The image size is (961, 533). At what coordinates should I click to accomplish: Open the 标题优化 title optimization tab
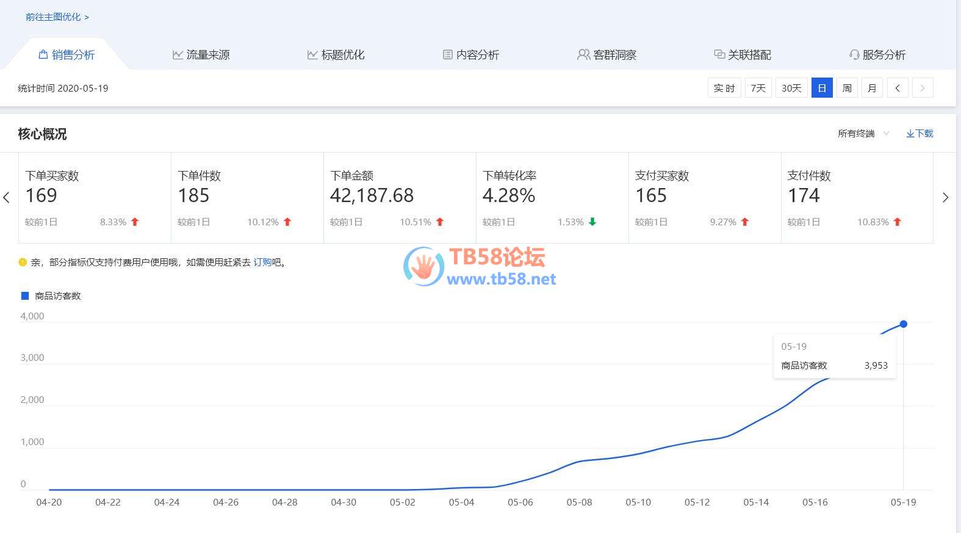pos(336,55)
